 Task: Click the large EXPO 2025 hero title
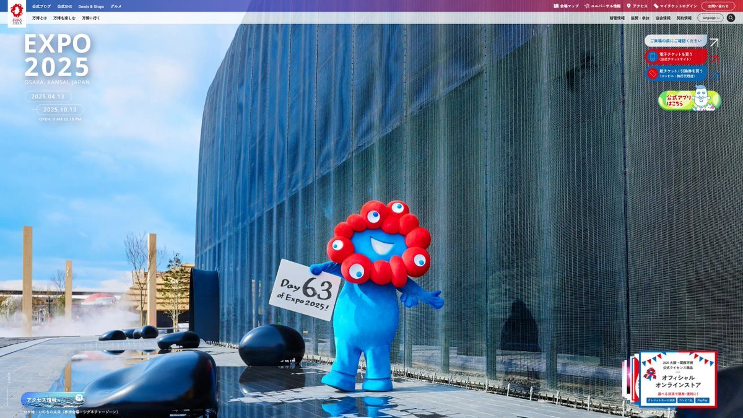coord(58,55)
